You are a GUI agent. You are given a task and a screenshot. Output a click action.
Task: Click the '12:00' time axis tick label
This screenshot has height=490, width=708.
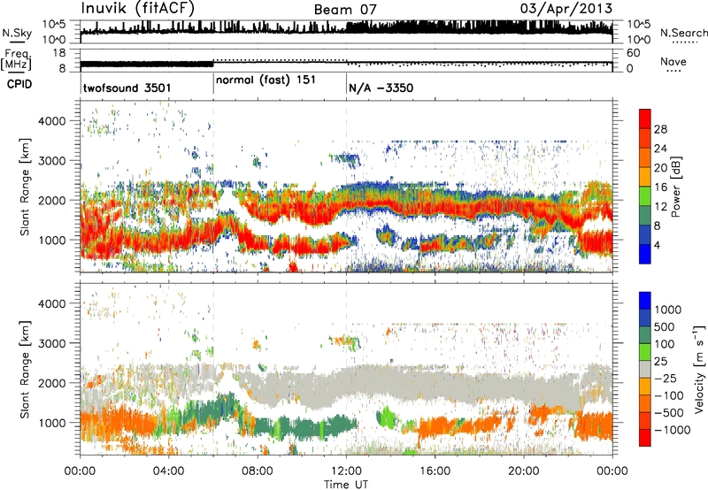[x=346, y=471]
